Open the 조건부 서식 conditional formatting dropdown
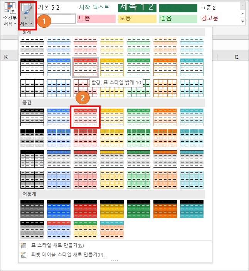This screenshot has width=249, height=271. tap(10, 14)
